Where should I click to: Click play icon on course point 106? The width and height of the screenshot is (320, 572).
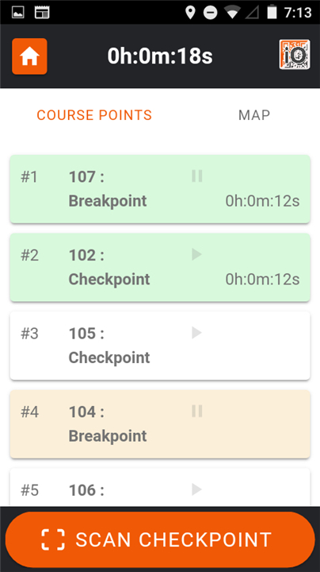[x=196, y=489]
